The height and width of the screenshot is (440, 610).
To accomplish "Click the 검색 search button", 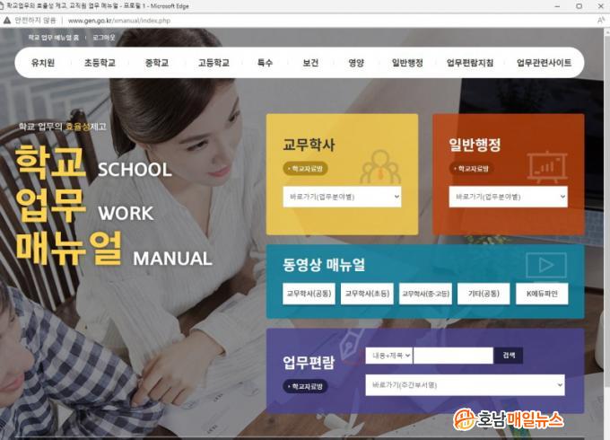I will click(x=509, y=356).
